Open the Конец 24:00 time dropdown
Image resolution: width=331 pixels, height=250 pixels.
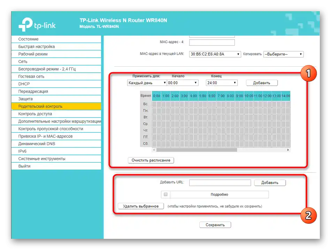[222, 83]
